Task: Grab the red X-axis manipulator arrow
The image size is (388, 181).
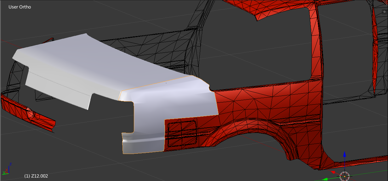Action: pyautogui.click(x=334, y=172)
